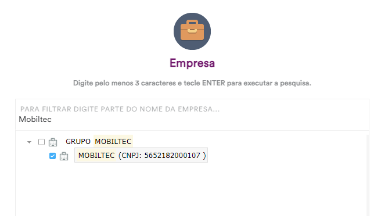Click the word GRUPO in the tree
This screenshot has height=216, width=381.
78,142
